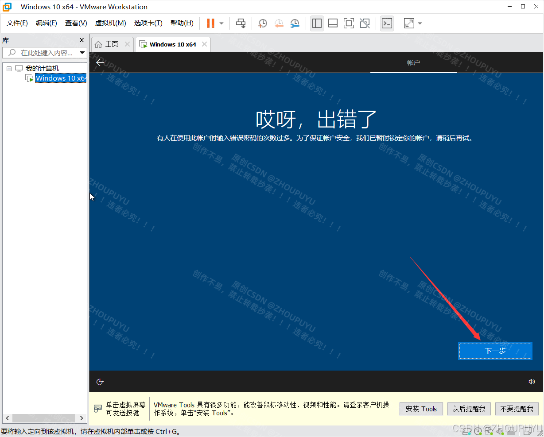Open the library search dropdown arrow
Image resolution: width=544 pixels, height=437 pixels.
82,53
